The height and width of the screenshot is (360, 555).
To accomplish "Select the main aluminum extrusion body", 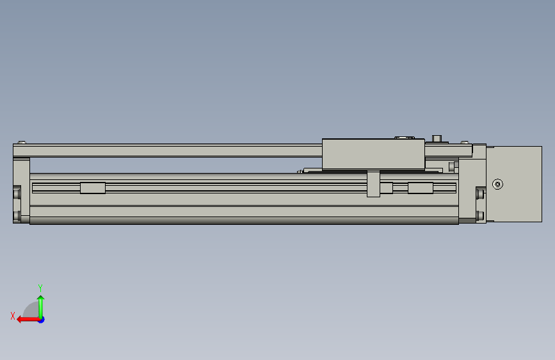I will [245, 199].
